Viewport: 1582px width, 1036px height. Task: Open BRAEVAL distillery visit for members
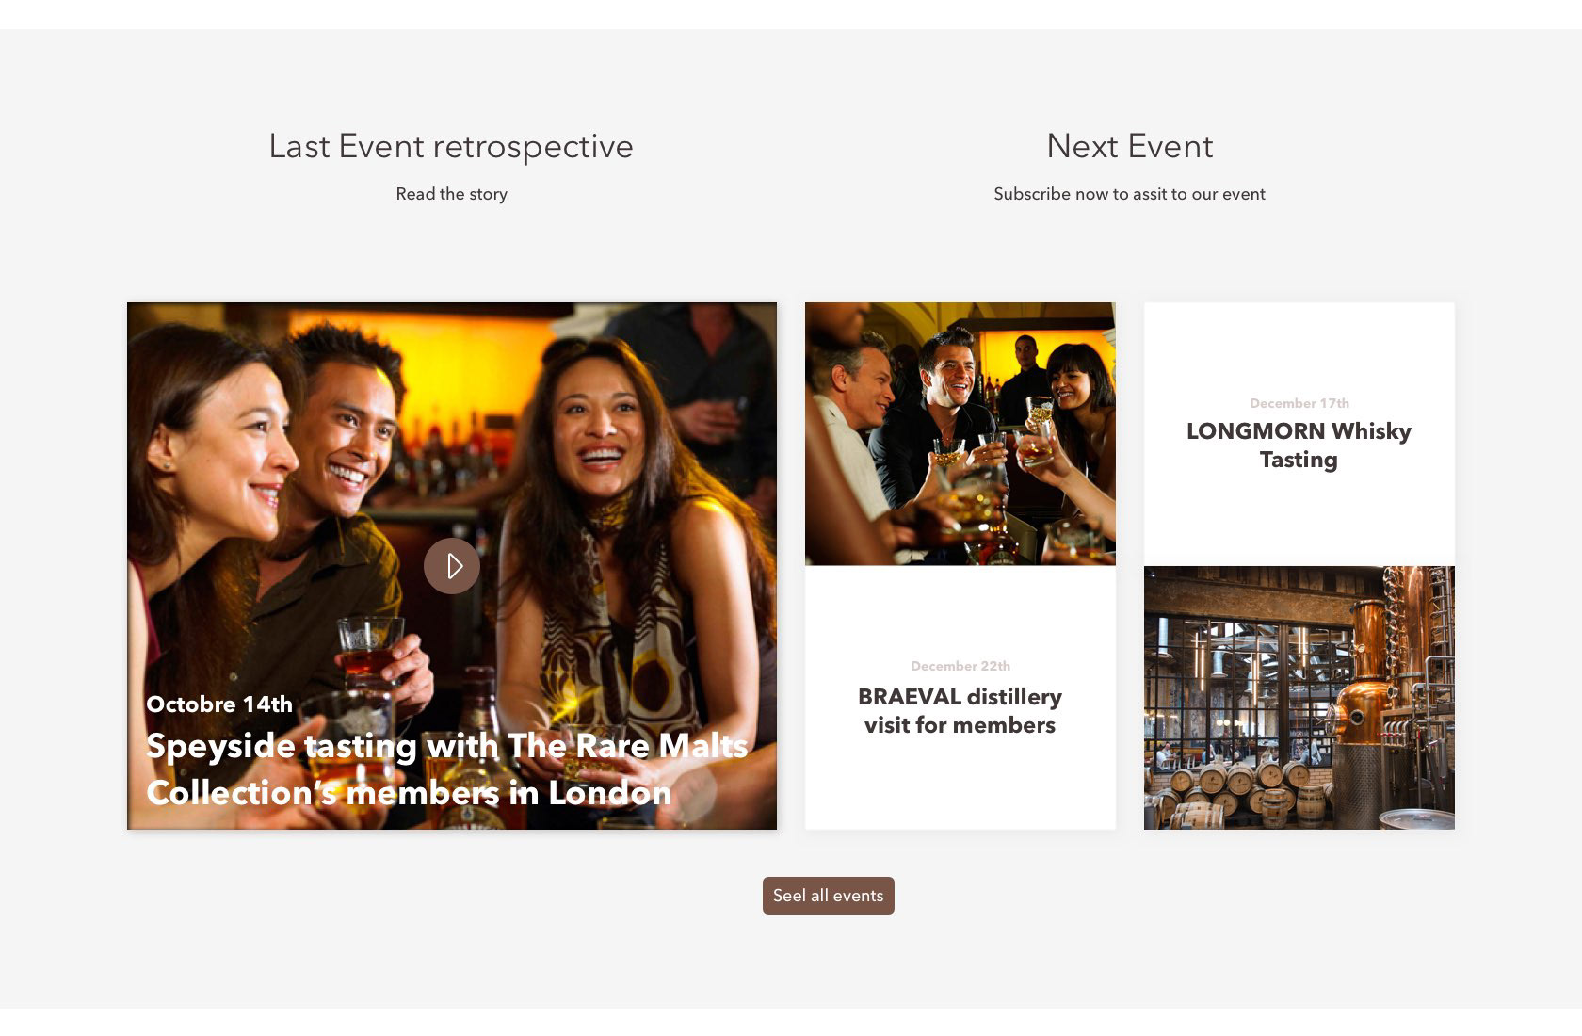click(960, 711)
